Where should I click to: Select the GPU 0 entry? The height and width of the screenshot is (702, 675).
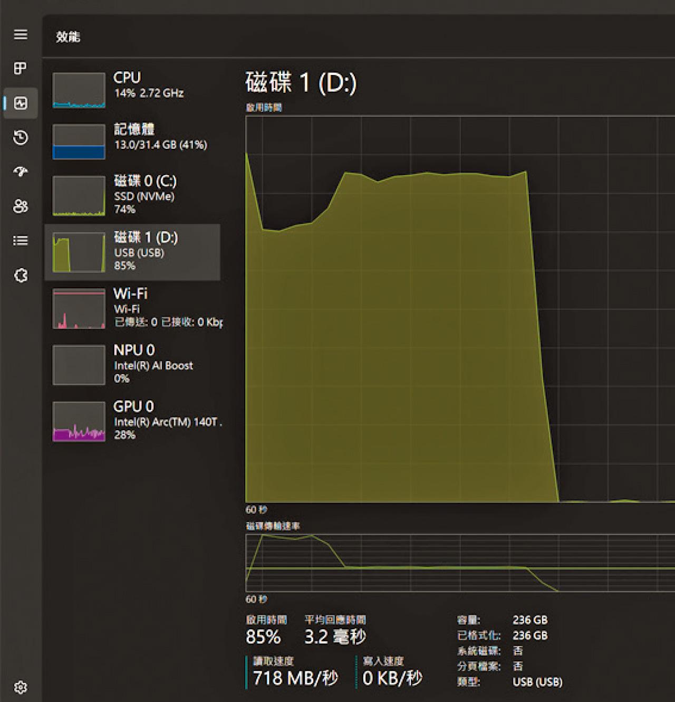(132, 421)
